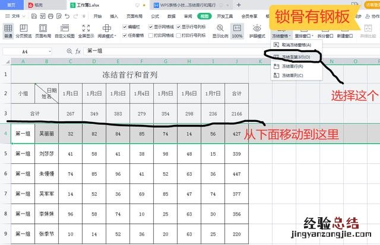Select the cell containing 吴丽丽

46,134
